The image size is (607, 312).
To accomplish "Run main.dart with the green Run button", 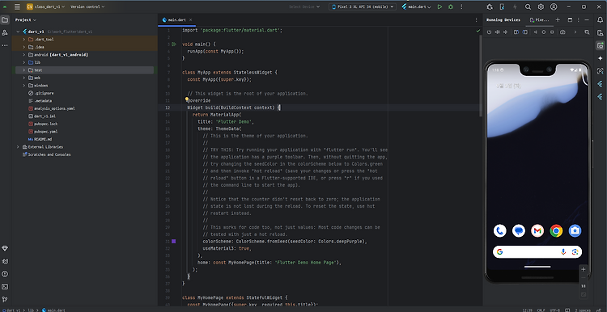I will coord(439,6).
